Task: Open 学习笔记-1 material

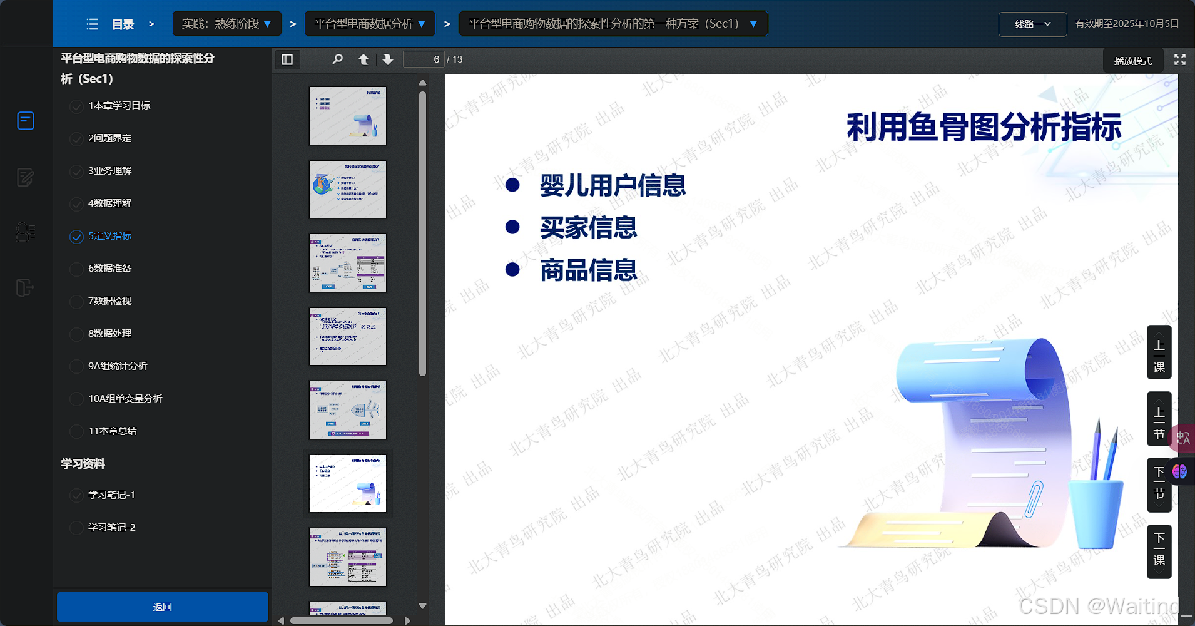Action: pyautogui.click(x=111, y=495)
